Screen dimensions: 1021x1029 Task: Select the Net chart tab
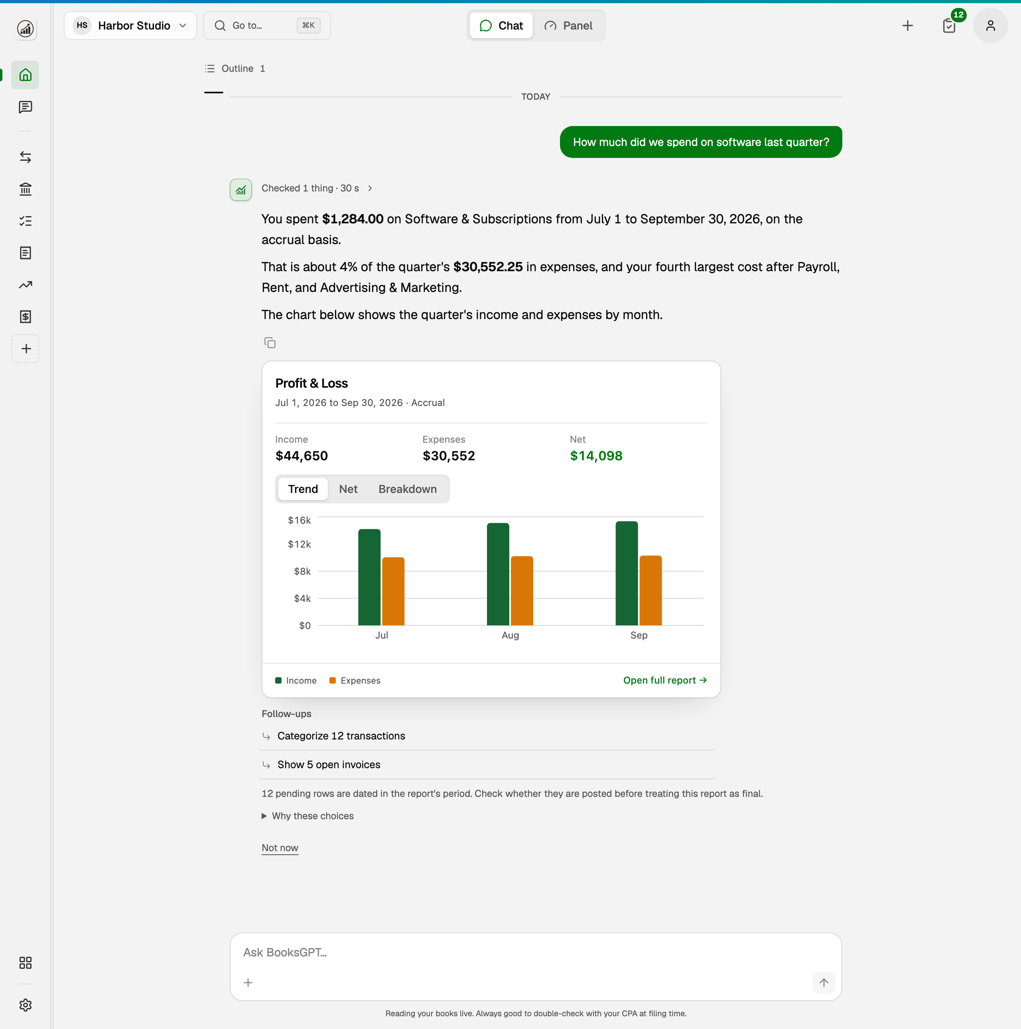pyautogui.click(x=348, y=489)
